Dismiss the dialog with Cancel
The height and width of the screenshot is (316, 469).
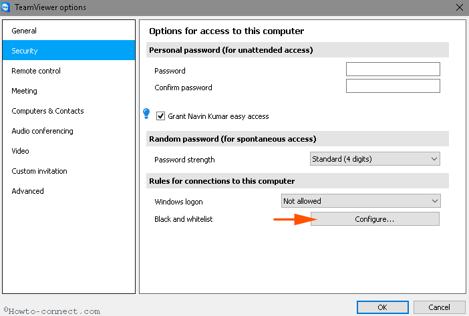439,307
